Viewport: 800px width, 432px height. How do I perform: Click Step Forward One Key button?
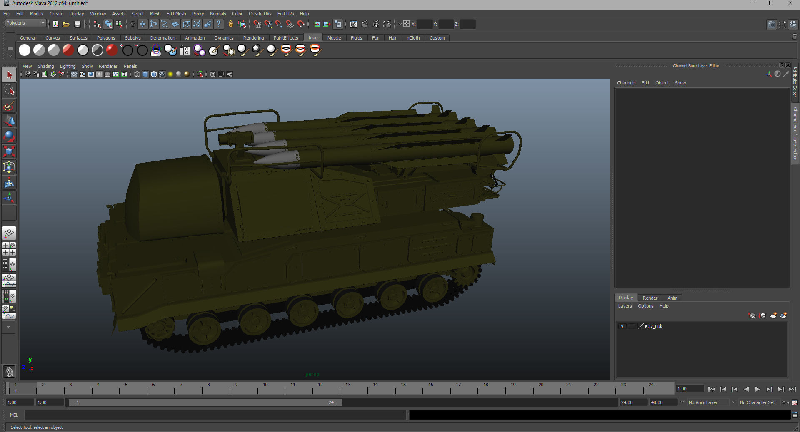point(769,389)
